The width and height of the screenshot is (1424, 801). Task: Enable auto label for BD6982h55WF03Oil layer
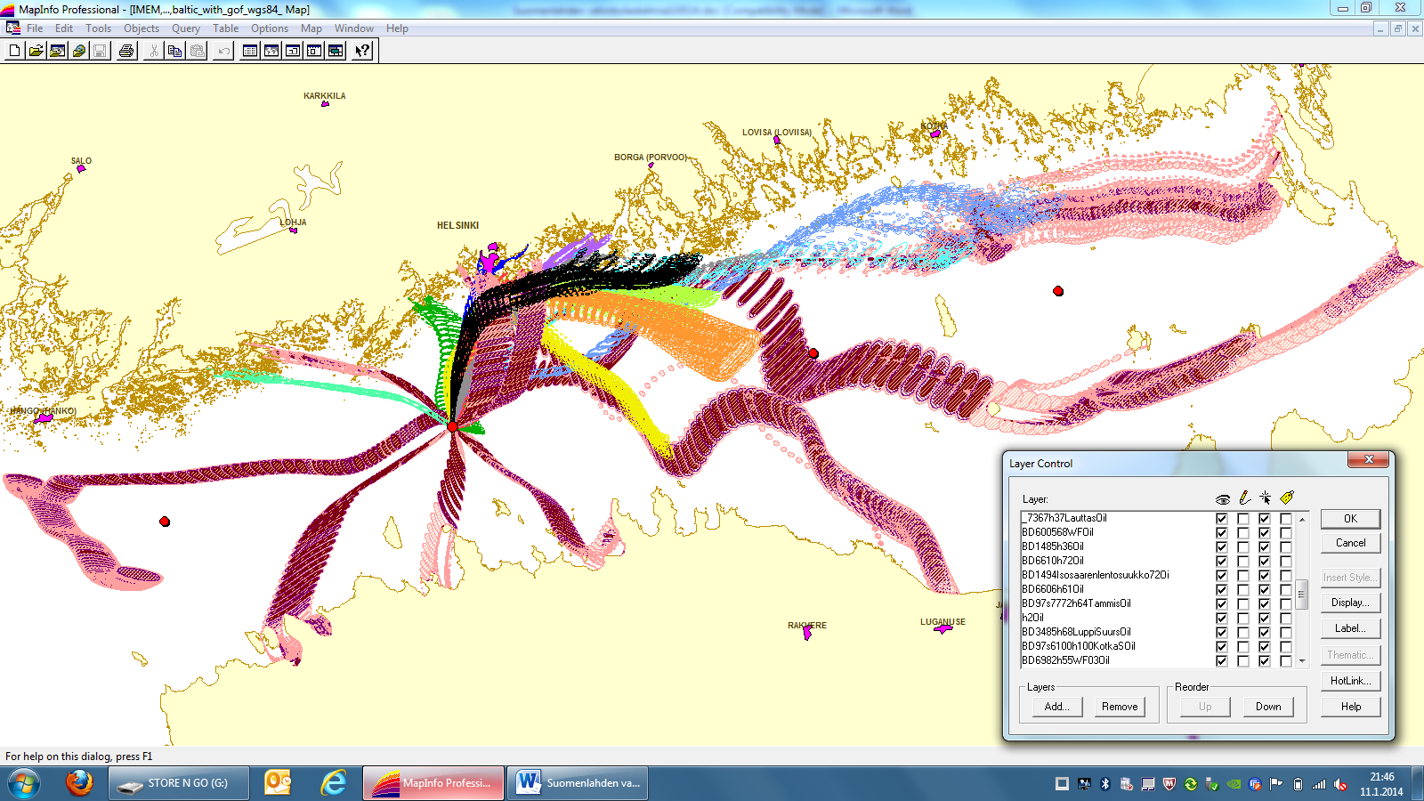[1286, 660]
